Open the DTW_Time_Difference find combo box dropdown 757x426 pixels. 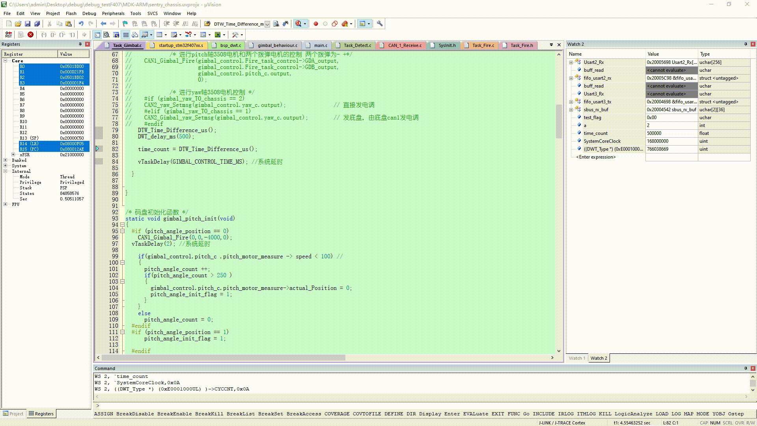[x=267, y=24]
